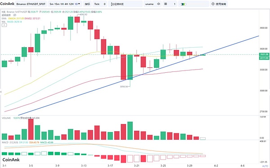Toggle the colored theme switch
Viewport: 270px width, 168px height.
pos(183,4)
